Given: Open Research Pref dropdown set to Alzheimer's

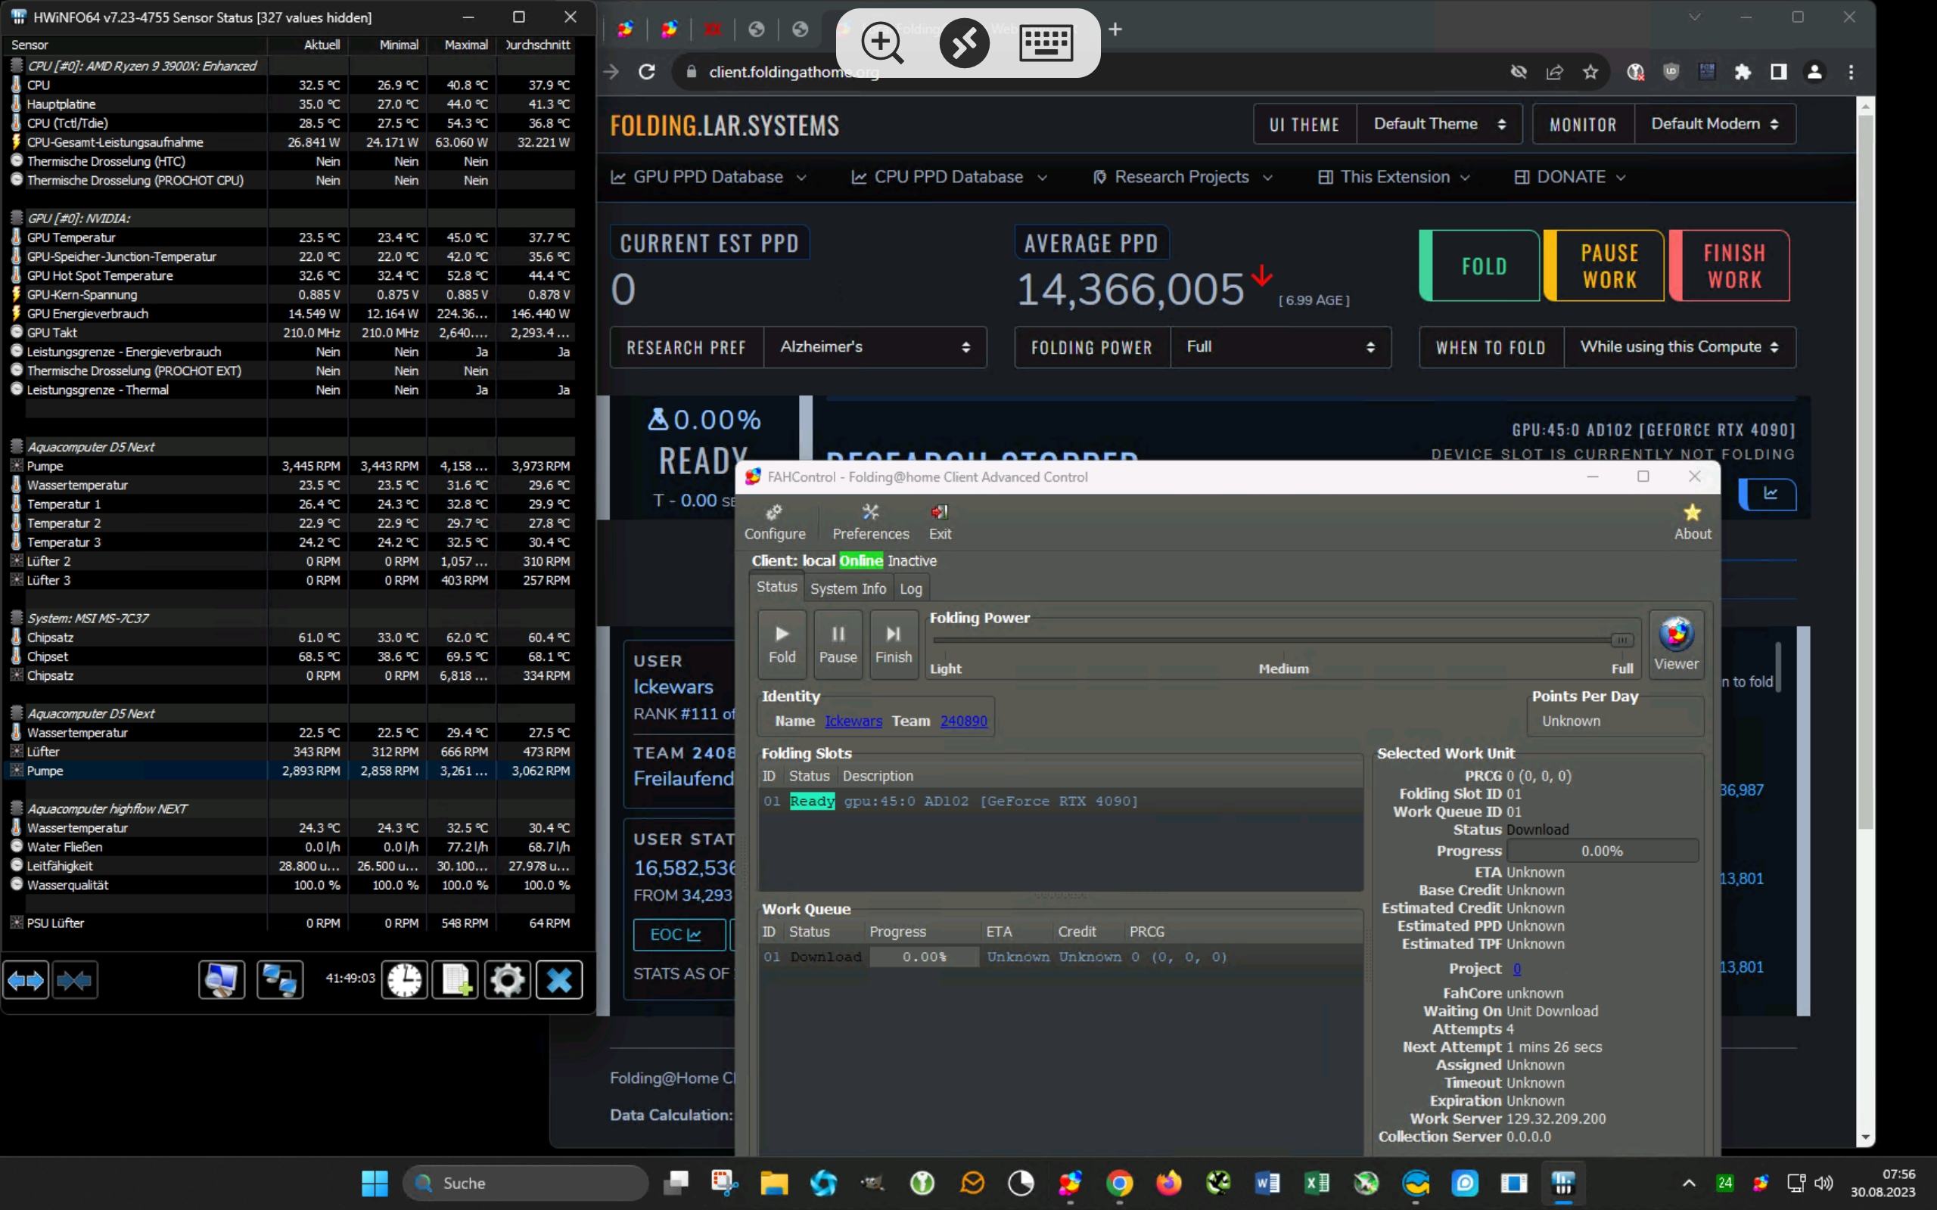Looking at the screenshot, I should pos(875,346).
